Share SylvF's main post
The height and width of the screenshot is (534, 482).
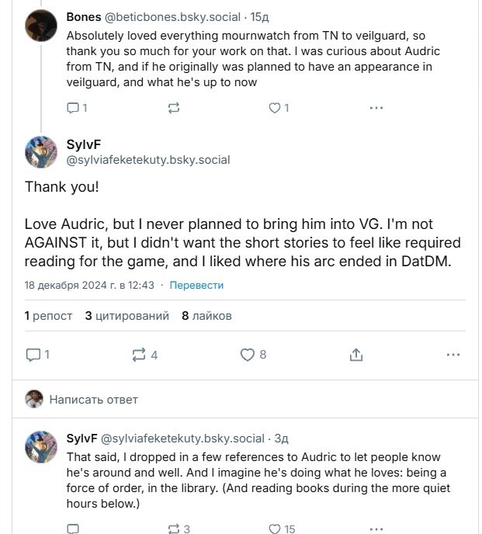click(x=356, y=355)
